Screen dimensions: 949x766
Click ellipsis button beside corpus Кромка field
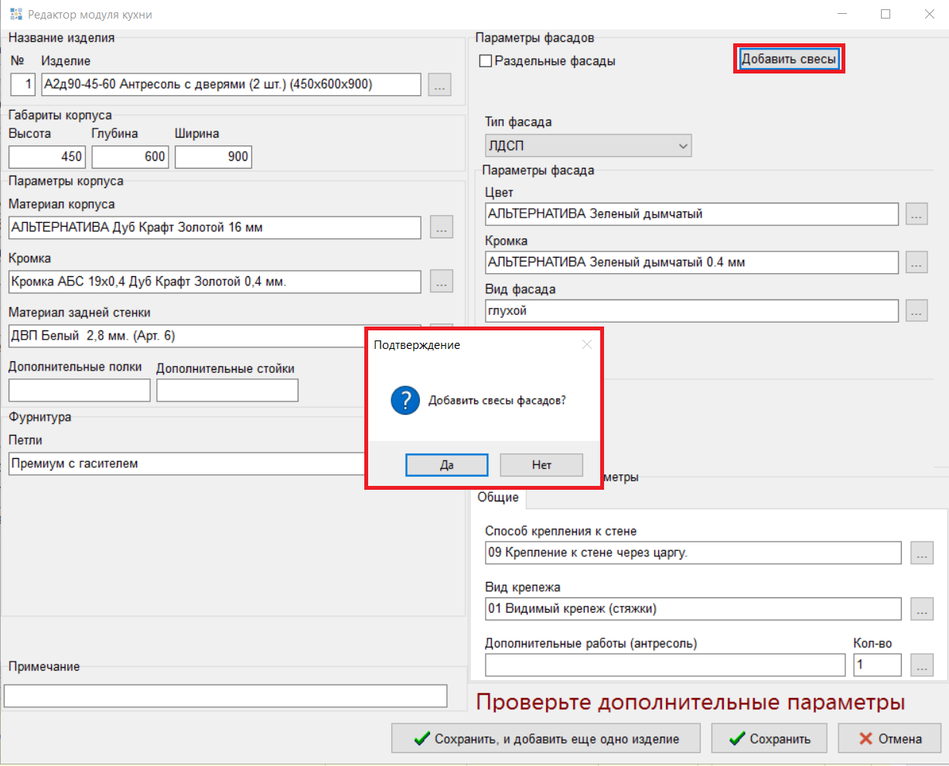(x=441, y=282)
